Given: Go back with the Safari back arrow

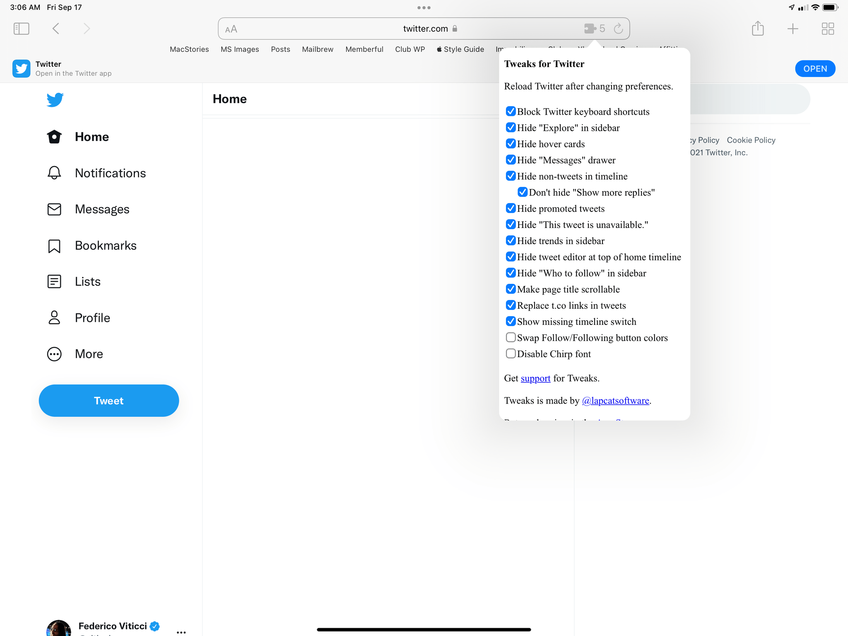Looking at the screenshot, I should point(56,29).
